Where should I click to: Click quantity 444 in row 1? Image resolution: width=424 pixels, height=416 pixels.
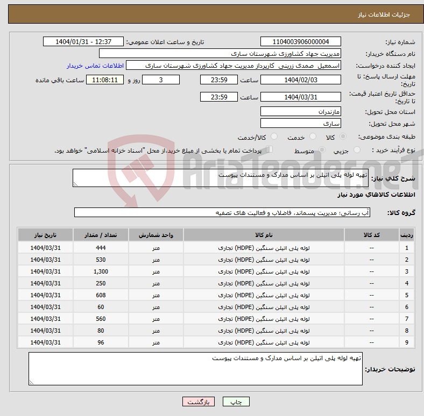point(101,248)
